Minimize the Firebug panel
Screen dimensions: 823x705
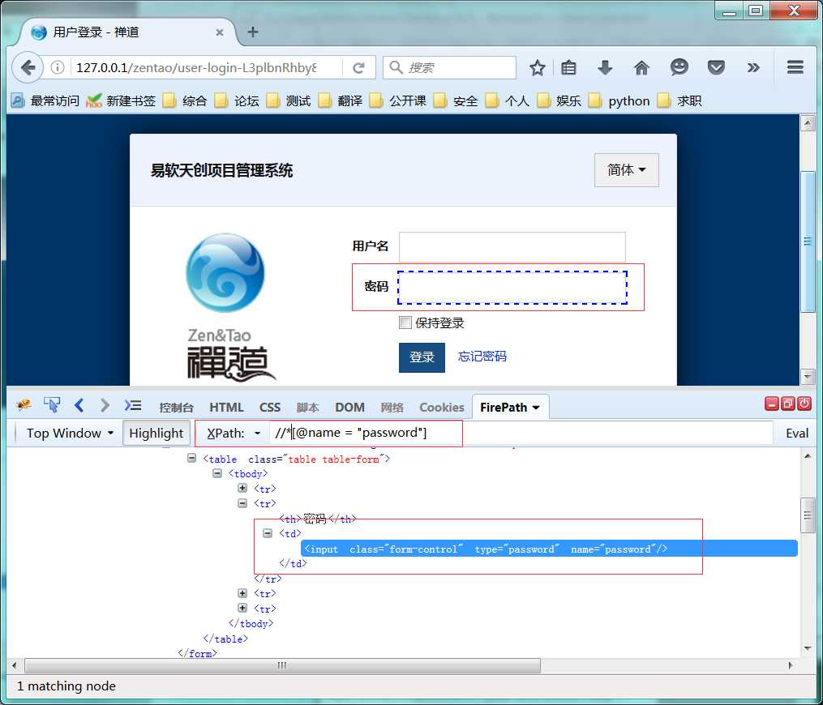[772, 404]
